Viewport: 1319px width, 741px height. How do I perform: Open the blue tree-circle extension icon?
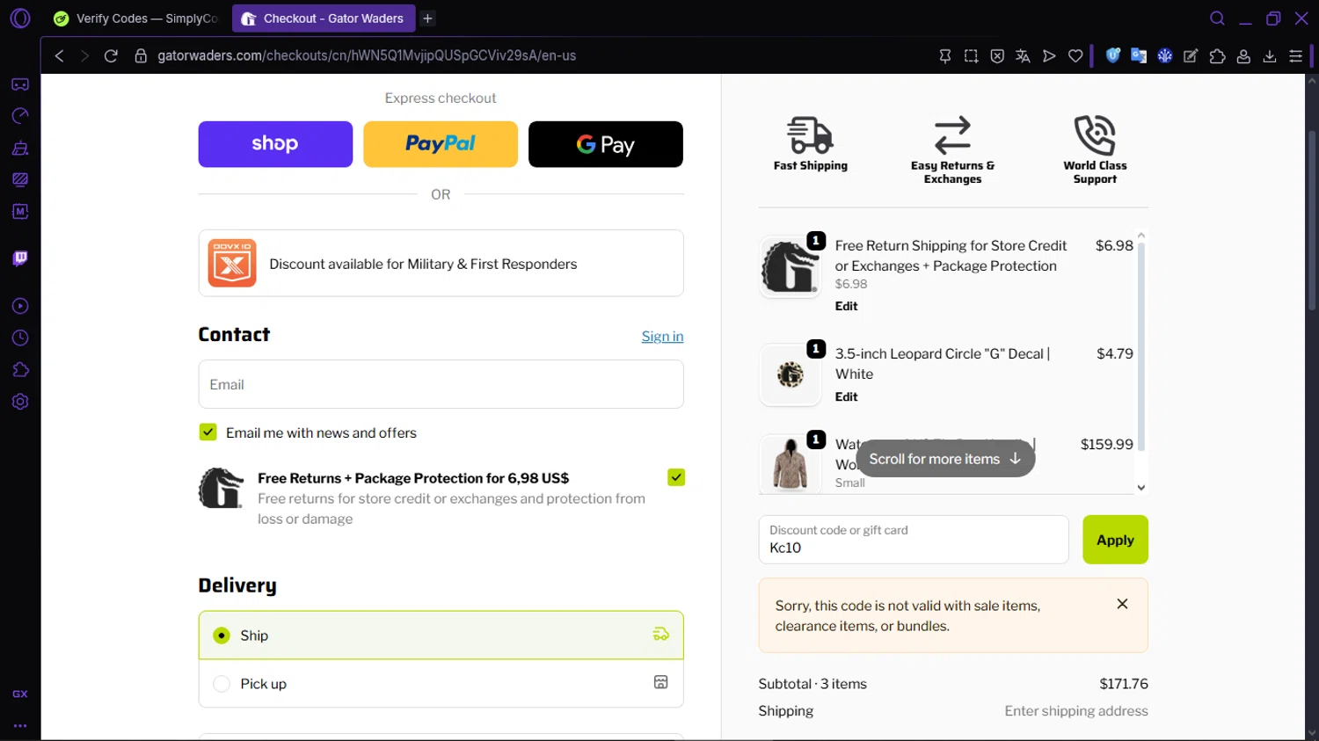1165,55
